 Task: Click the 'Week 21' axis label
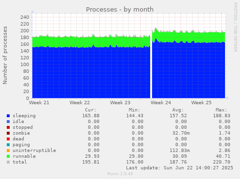pos(39,103)
